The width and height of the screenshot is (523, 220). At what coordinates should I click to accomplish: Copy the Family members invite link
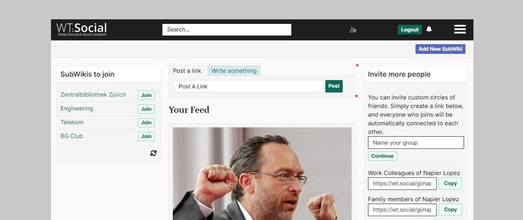pos(450,210)
